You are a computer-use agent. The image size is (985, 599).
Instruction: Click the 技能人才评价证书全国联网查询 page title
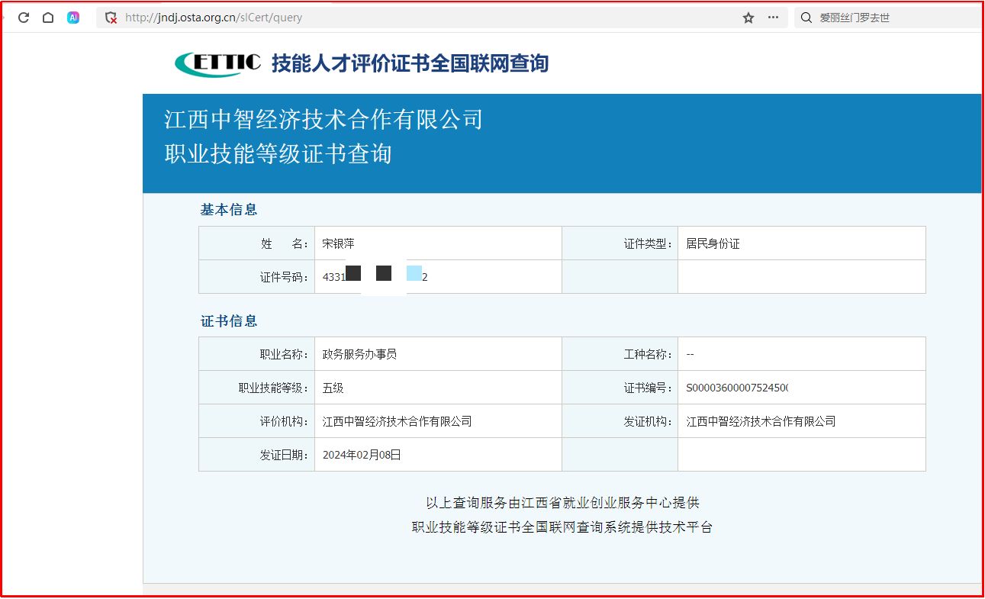pos(410,63)
